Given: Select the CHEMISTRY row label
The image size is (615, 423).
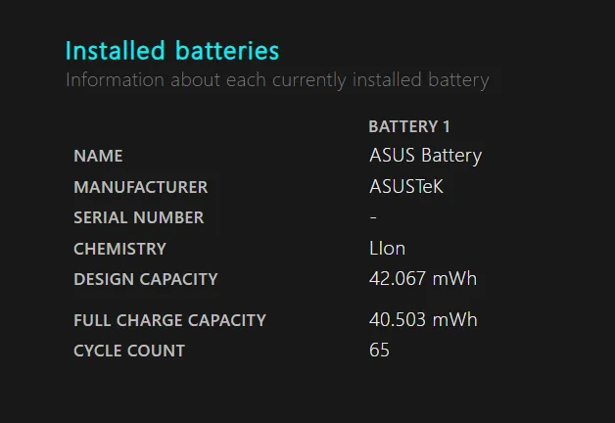Looking at the screenshot, I should coord(119,249).
